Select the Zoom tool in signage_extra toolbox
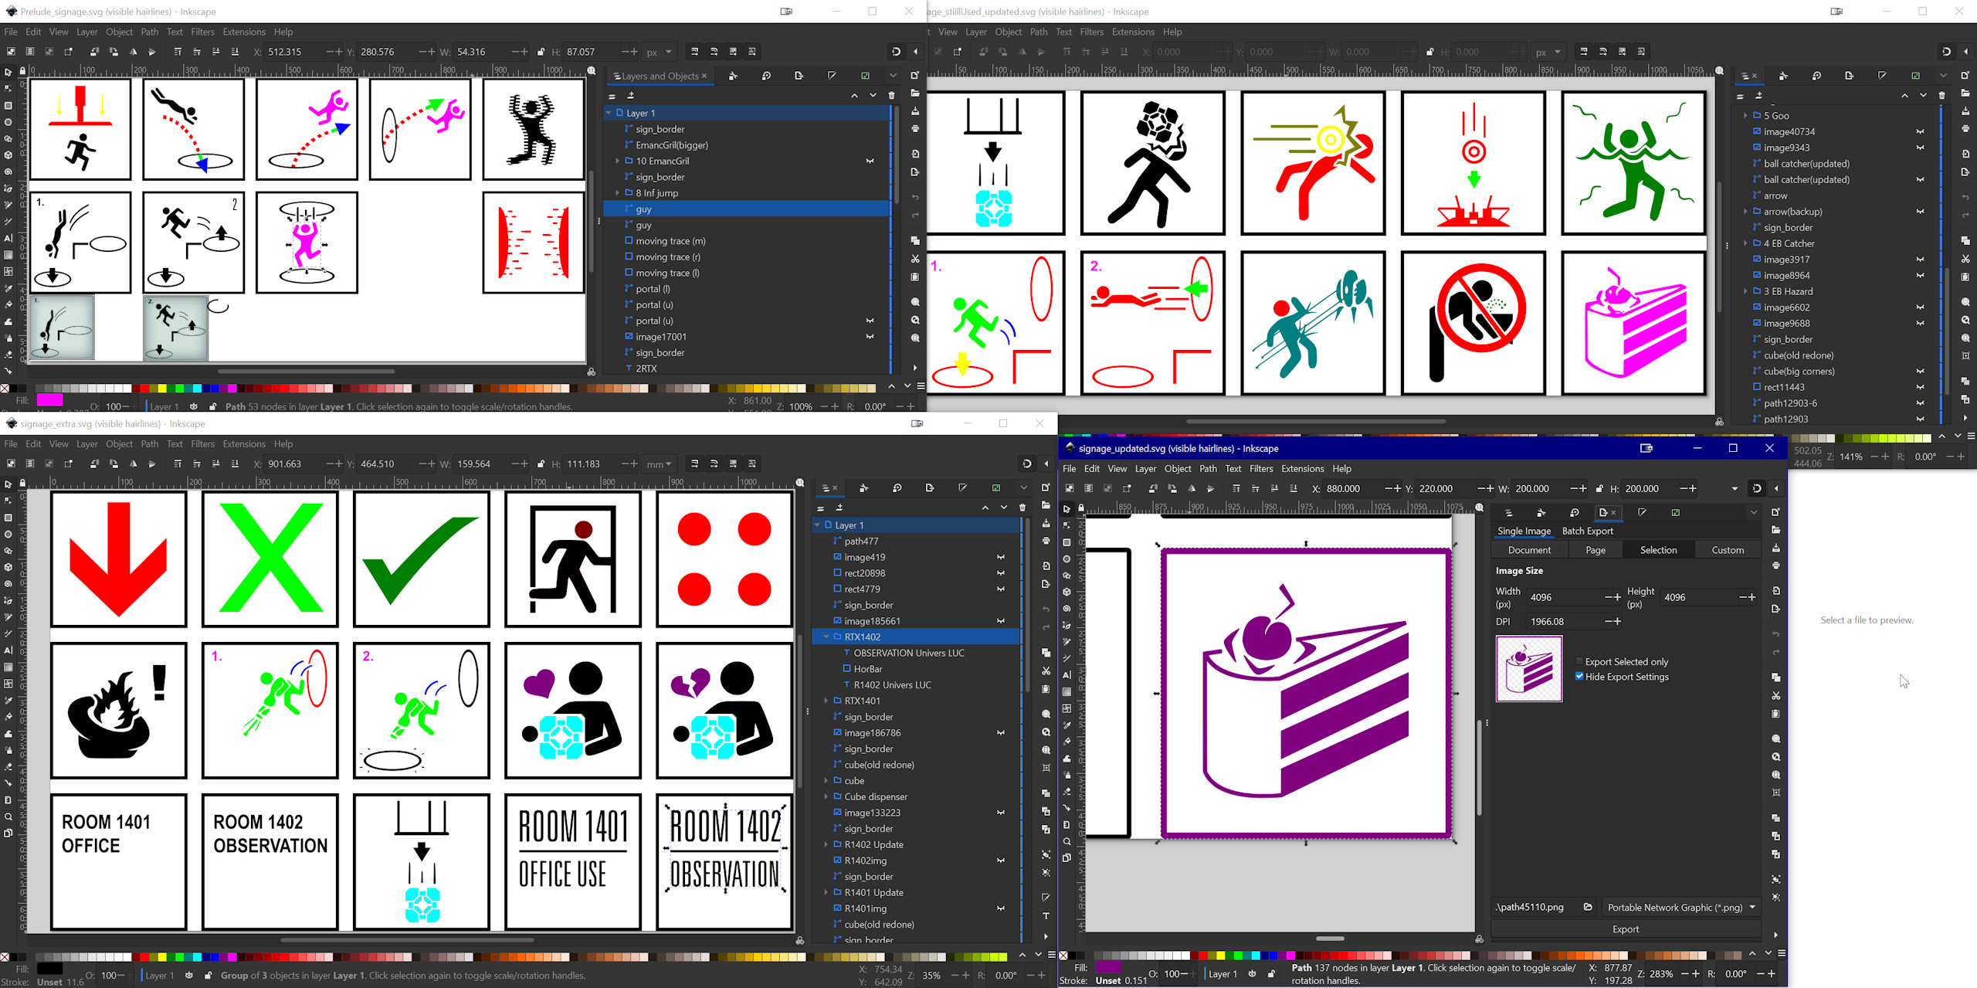Viewport: 1977px width, 988px height. click(8, 817)
